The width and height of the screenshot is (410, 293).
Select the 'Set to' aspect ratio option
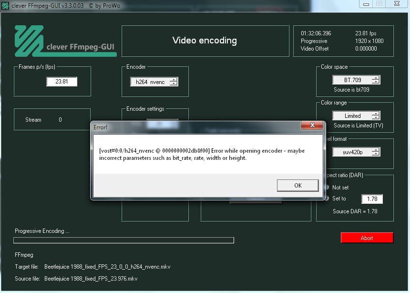336,199
